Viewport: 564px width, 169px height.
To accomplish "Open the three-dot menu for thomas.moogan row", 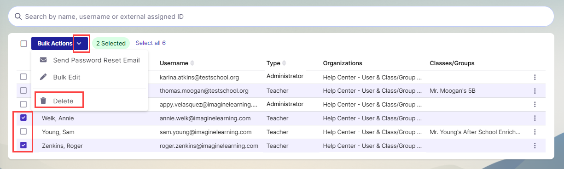I will coord(535,91).
